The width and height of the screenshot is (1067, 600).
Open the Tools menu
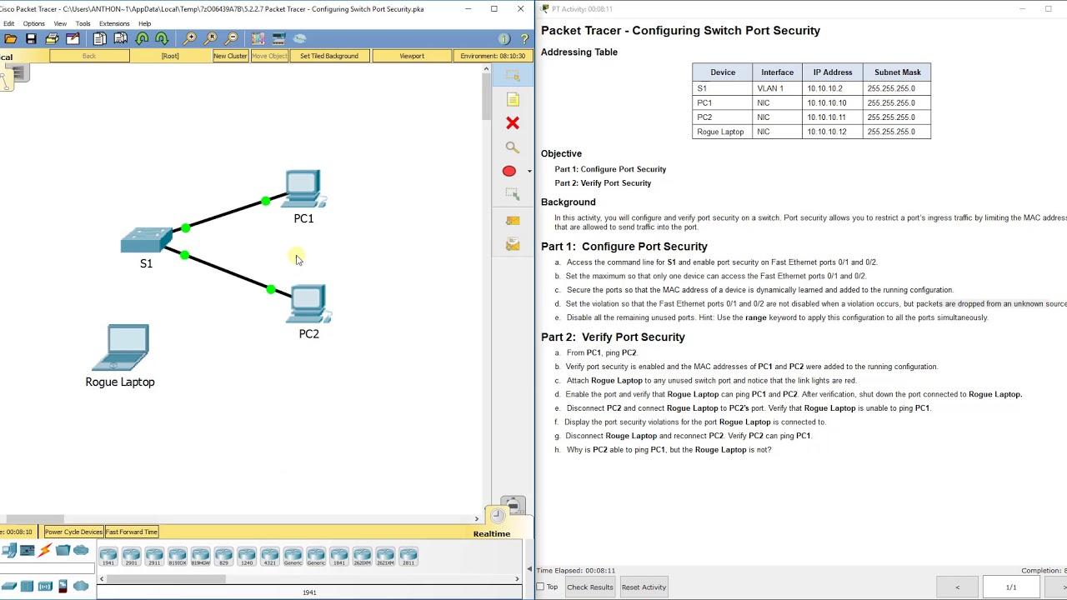[x=83, y=23]
